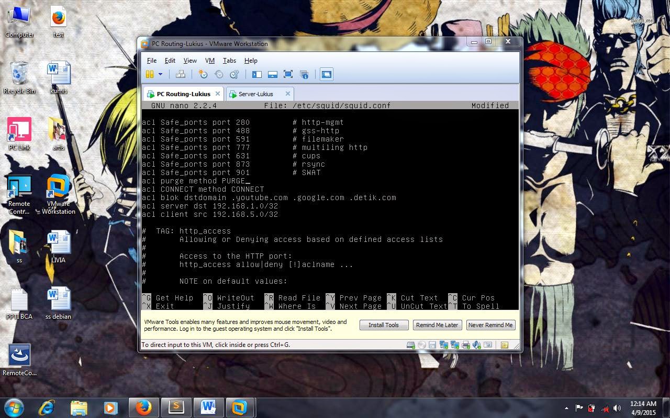Enter full screen mode
The image size is (670, 418).
tap(288, 75)
